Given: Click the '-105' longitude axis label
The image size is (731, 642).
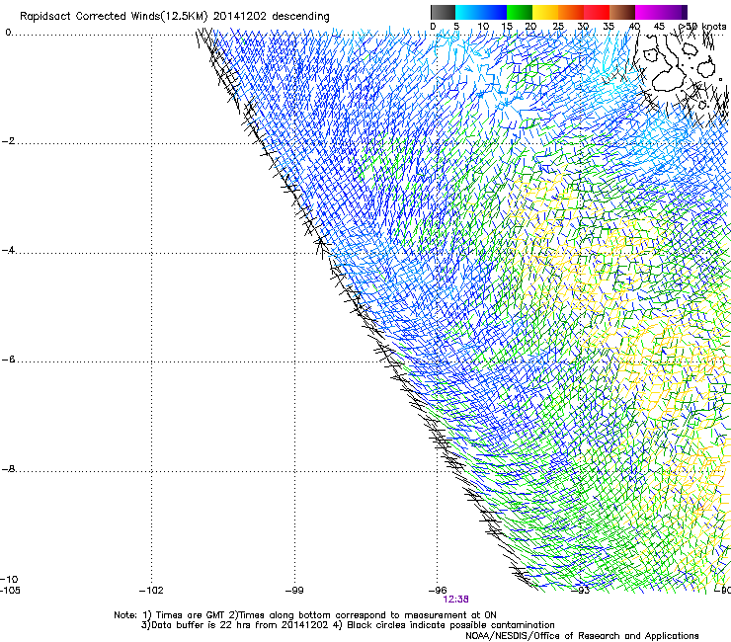Looking at the screenshot, I should 10,591.
